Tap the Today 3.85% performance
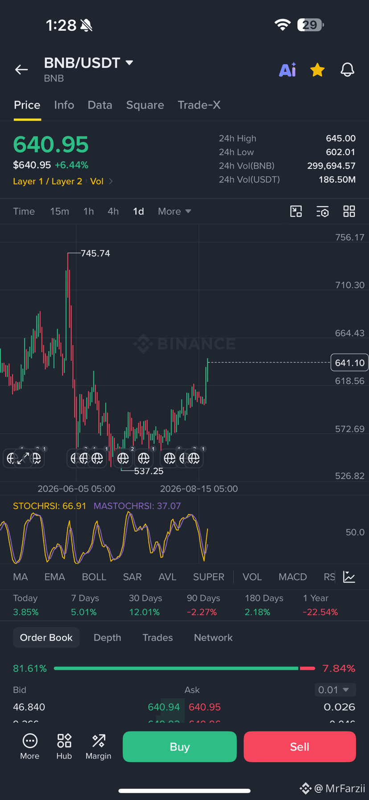This screenshot has width=369, height=800. pos(26,605)
